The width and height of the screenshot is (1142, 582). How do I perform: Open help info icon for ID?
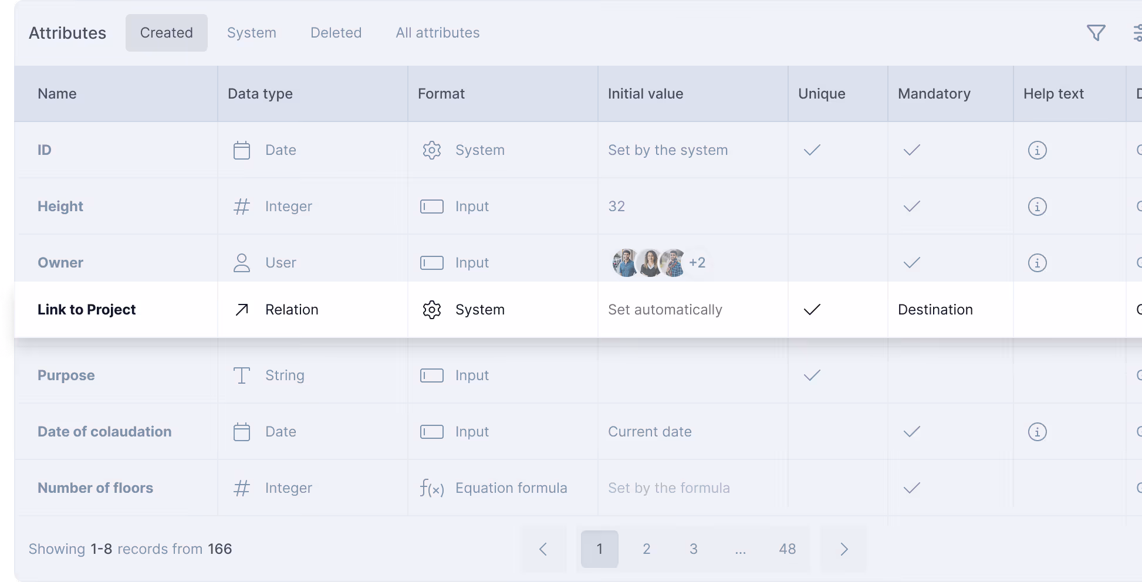[1037, 150]
